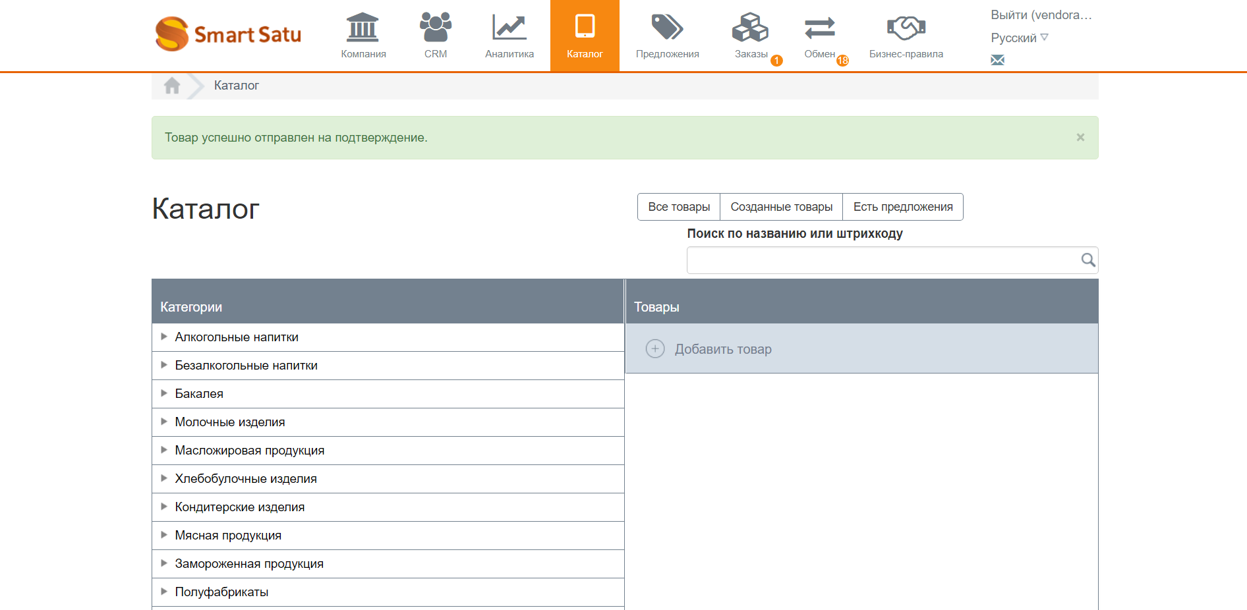Click the Добавить товар button
Image resolution: width=1247 pixels, height=610 pixels.
click(723, 349)
